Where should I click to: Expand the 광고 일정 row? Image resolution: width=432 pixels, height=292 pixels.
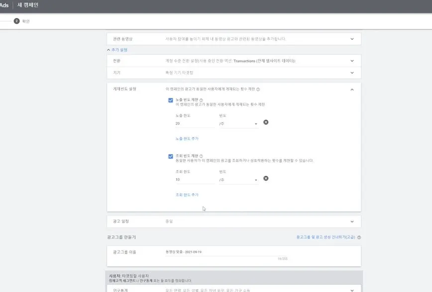352,221
